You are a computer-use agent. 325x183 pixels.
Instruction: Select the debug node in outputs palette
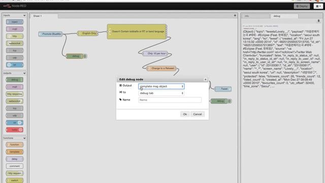tap(15, 80)
